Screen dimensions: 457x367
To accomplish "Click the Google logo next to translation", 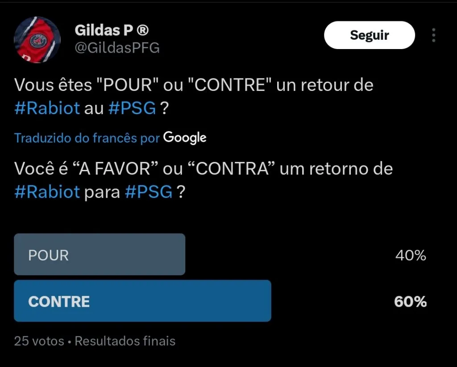I will [x=185, y=137].
